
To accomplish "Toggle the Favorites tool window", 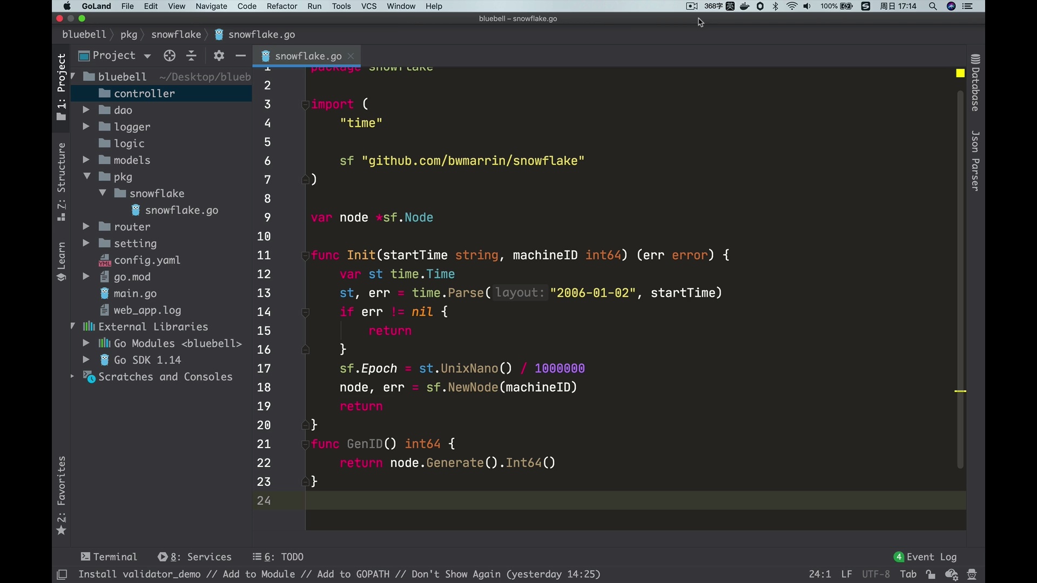I will (62, 495).
